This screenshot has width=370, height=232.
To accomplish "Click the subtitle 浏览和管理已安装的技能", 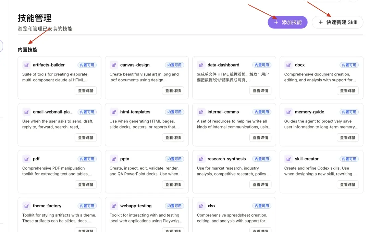I will 45,29.
